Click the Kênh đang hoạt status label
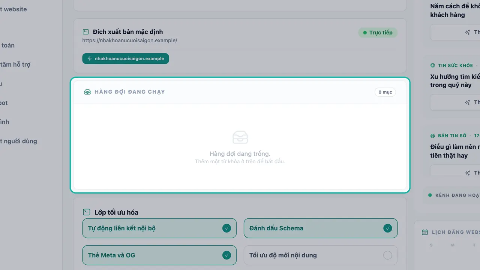 pyautogui.click(x=457, y=195)
